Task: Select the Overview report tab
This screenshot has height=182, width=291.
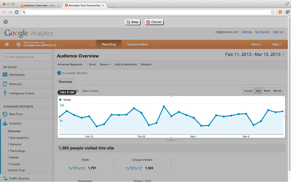Action: [x=65, y=82]
